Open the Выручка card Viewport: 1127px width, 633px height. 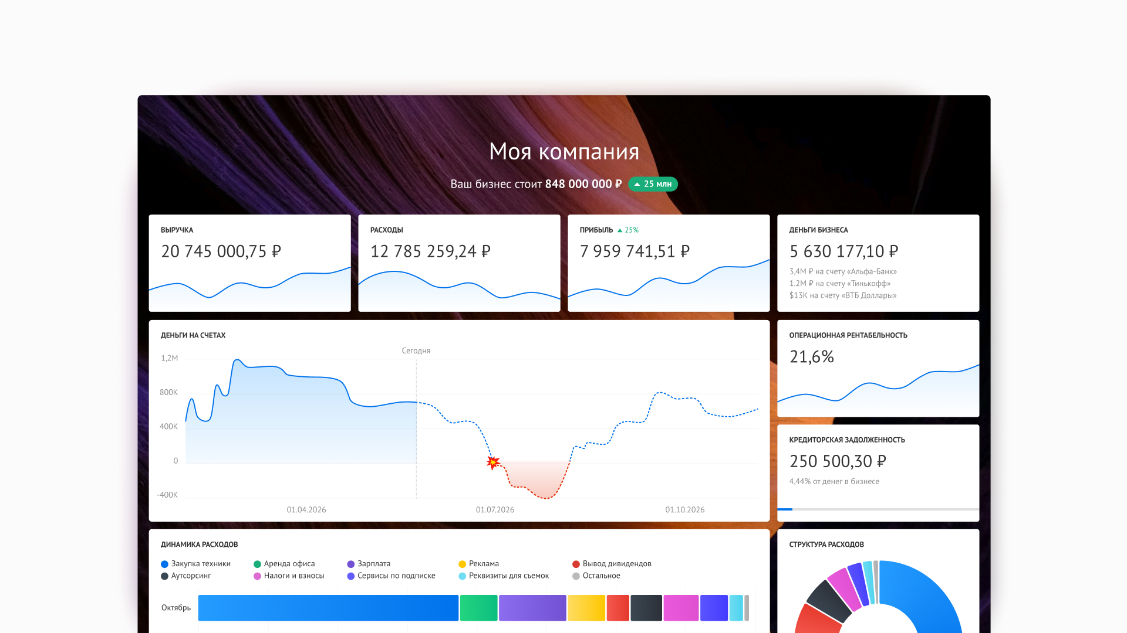(x=250, y=263)
